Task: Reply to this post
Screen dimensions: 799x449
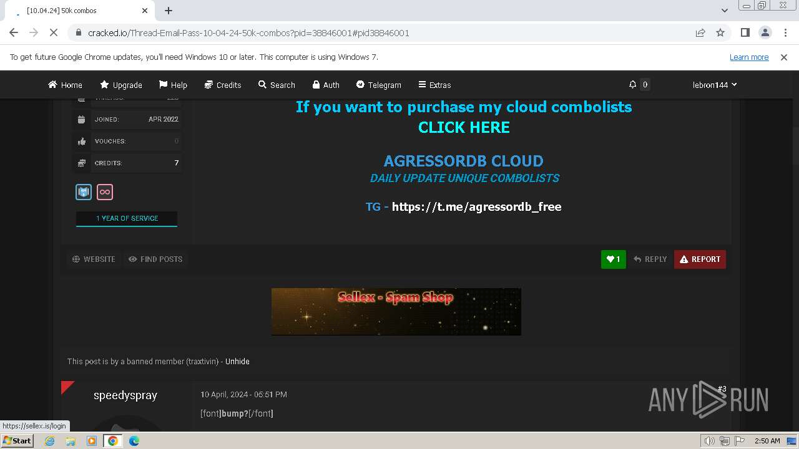Action: pyautogui.click(x=650, y=259)
